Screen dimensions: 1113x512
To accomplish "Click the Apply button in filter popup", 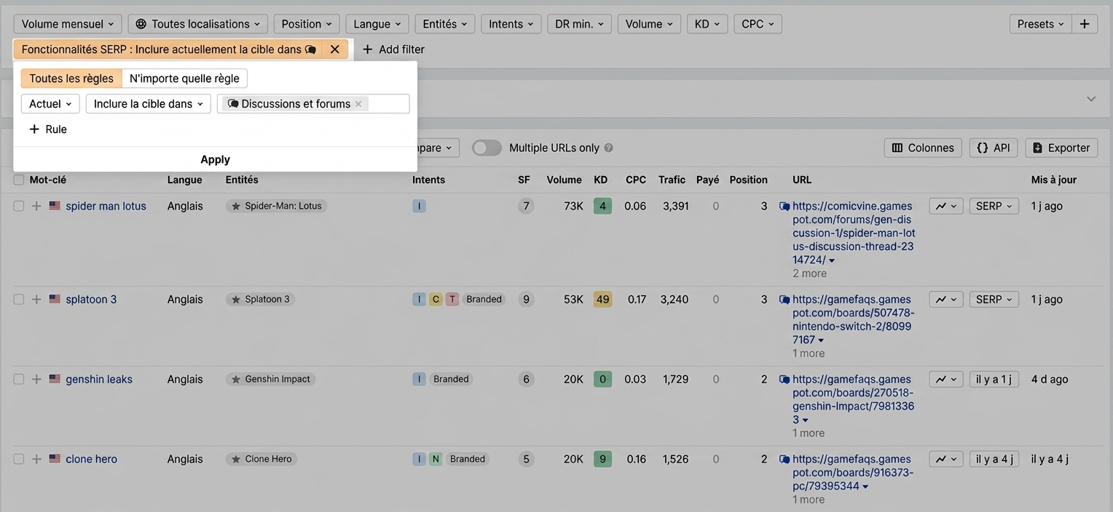I will coord(216,160).
